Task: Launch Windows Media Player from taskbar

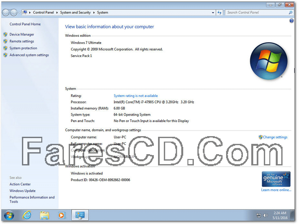Action: click(62, 215)
